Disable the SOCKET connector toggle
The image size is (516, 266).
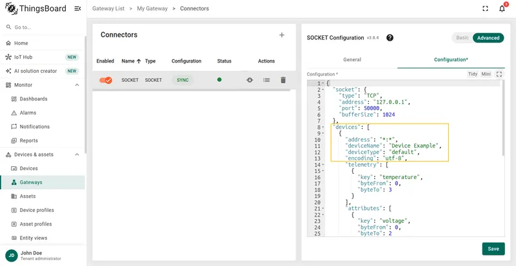coord(106,80)
